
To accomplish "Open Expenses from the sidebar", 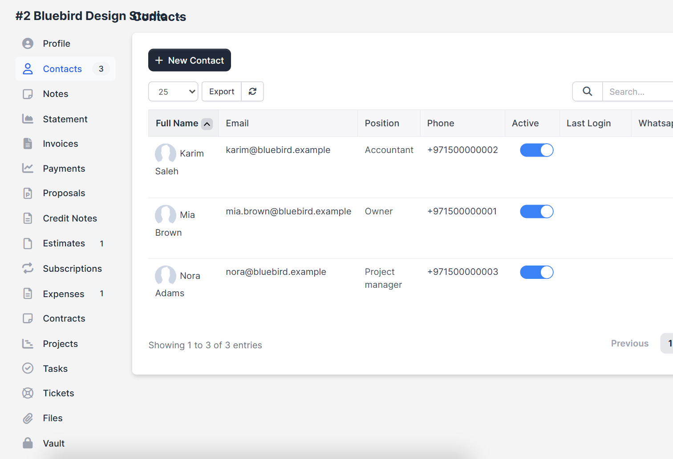I will click(x=65, y=294).
